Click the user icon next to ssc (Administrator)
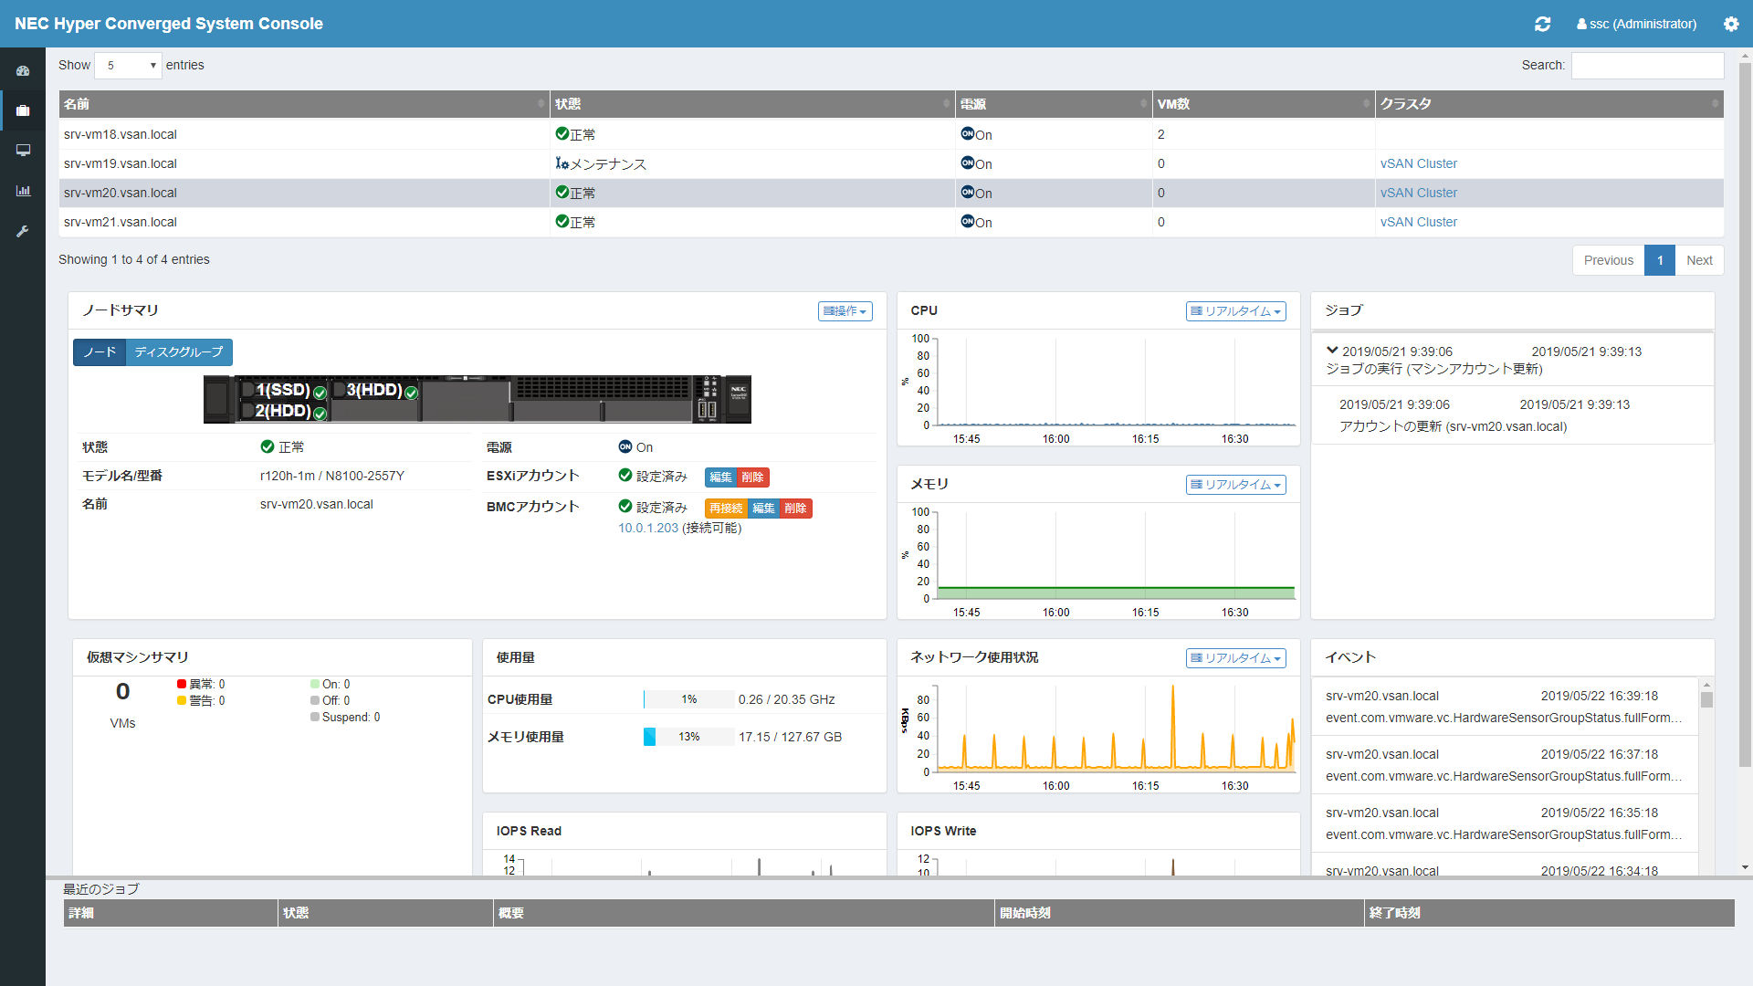 click(x=1581, y=25)
